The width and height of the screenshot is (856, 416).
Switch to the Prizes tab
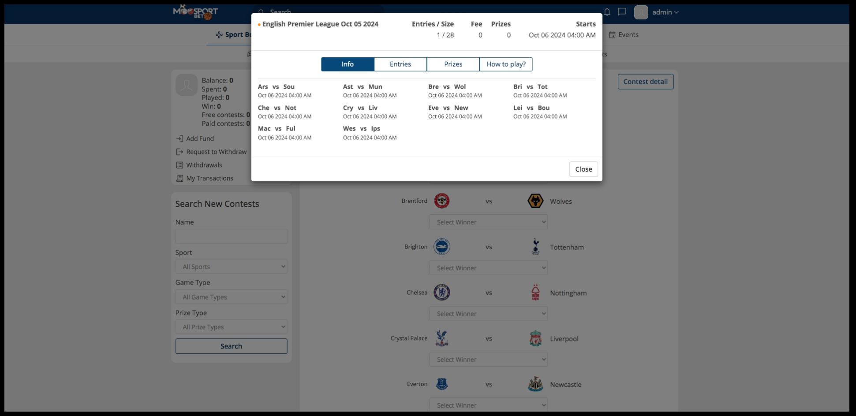pos(453,64)
